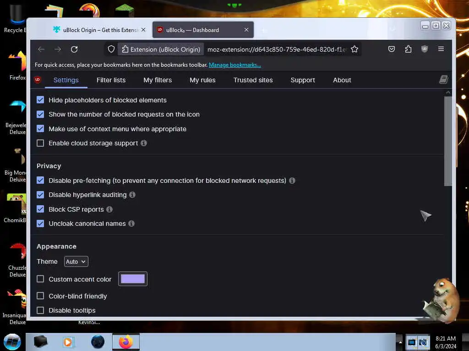Click the taskbar clock showing 8:21 AM
Screen dimensions: 469x351
click(445, 342)
